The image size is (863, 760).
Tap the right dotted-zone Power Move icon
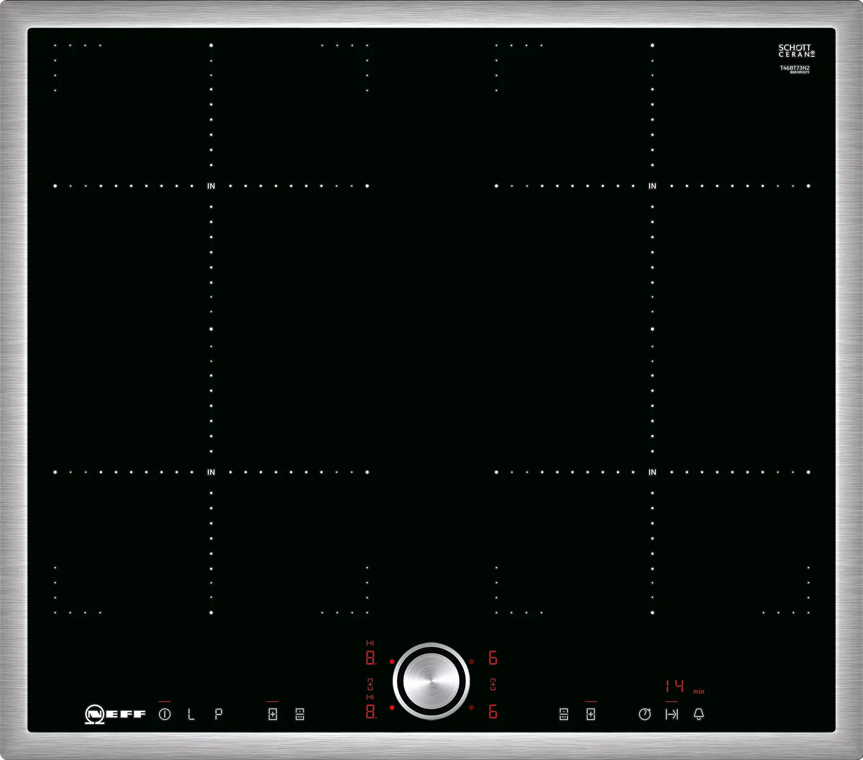[564, 714]
